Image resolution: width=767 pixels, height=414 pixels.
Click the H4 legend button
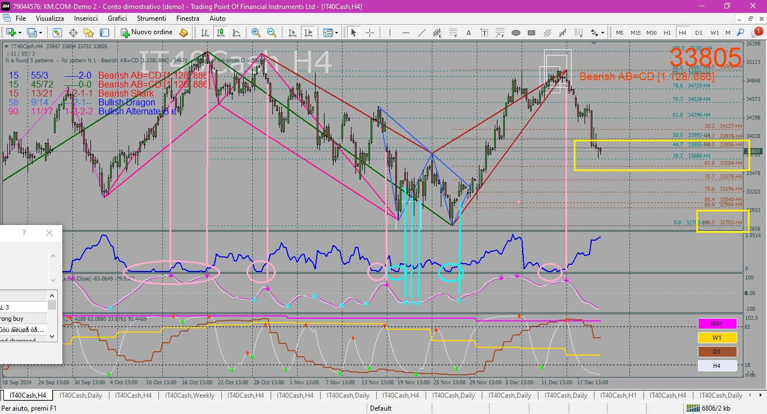coord(717,366)
